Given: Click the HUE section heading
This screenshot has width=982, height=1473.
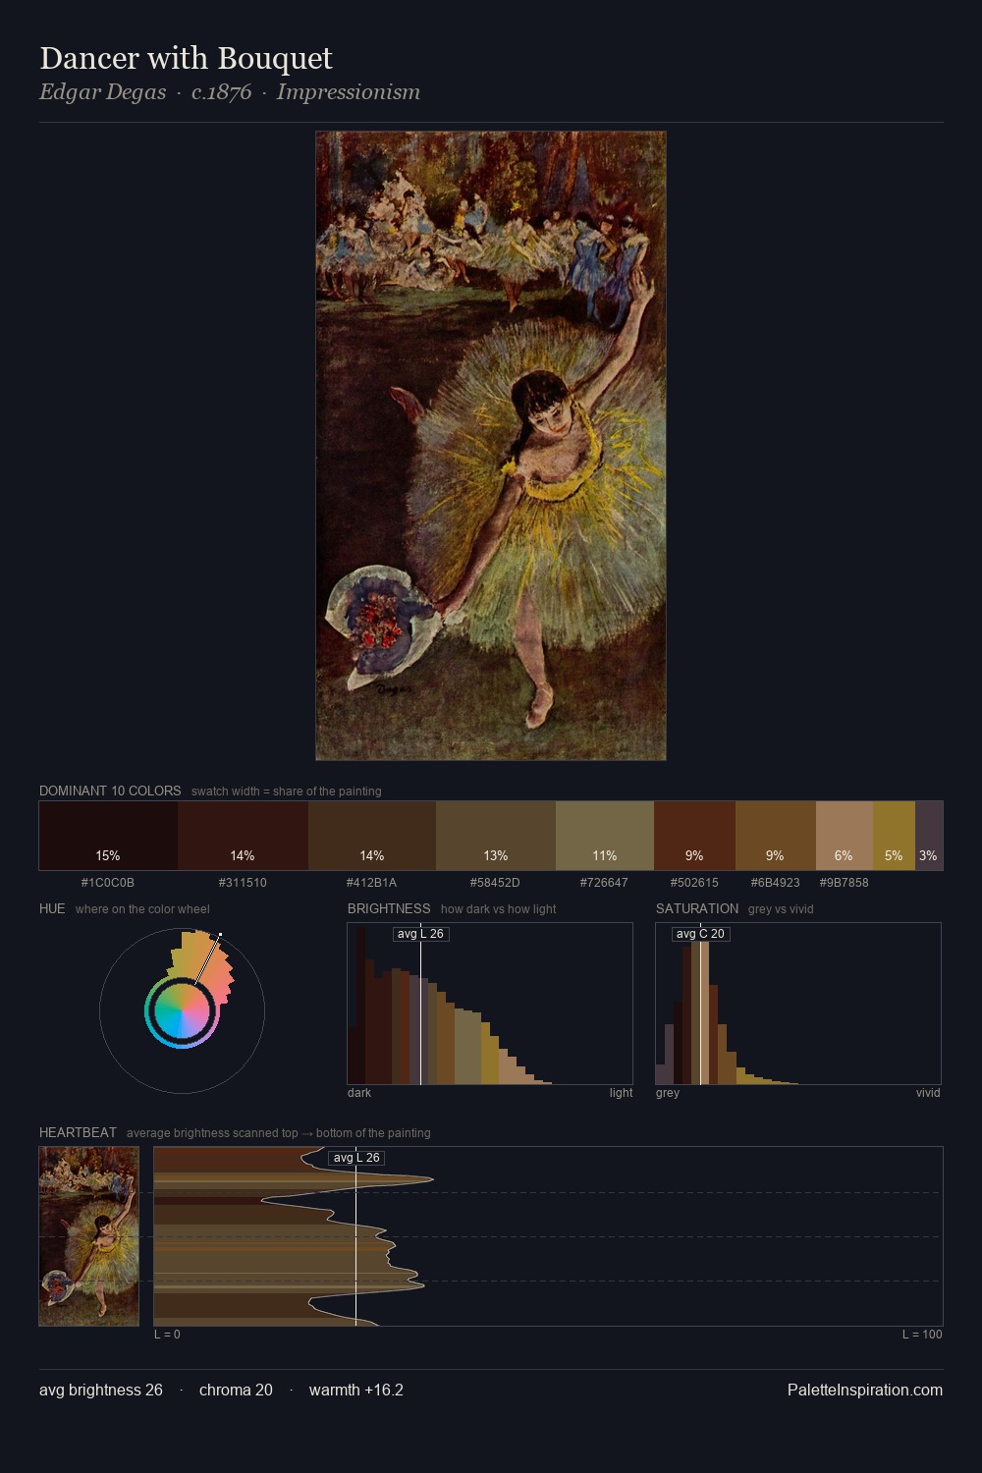Looking at the screenshot, I should [x=52, y=908].
